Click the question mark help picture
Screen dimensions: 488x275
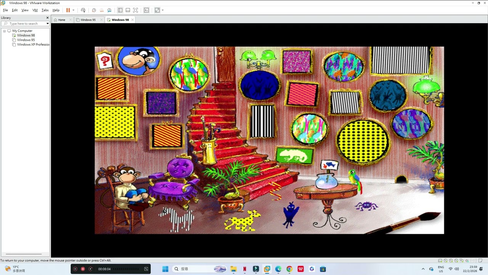[104, 61]
